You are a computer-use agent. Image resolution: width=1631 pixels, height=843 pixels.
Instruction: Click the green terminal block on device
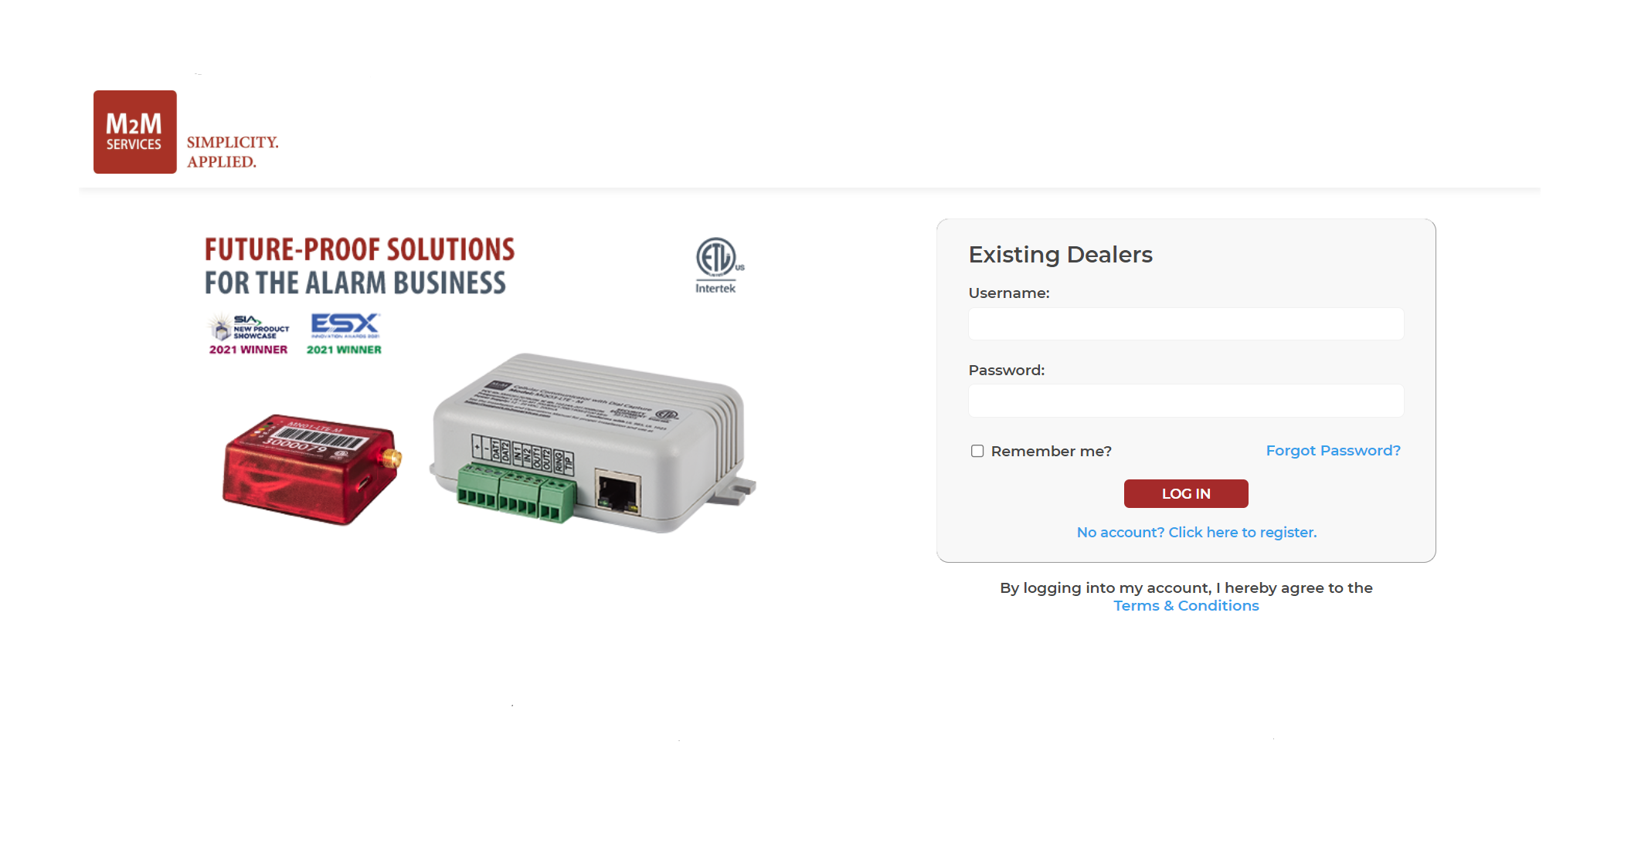[x=516, y=494]
